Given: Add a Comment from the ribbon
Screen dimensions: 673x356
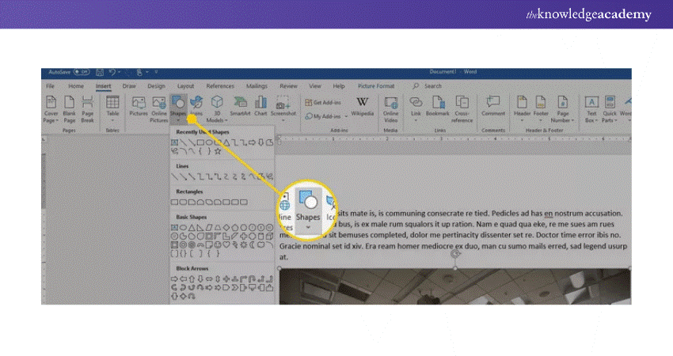Looking at the screenshot, I should [495, 107].
